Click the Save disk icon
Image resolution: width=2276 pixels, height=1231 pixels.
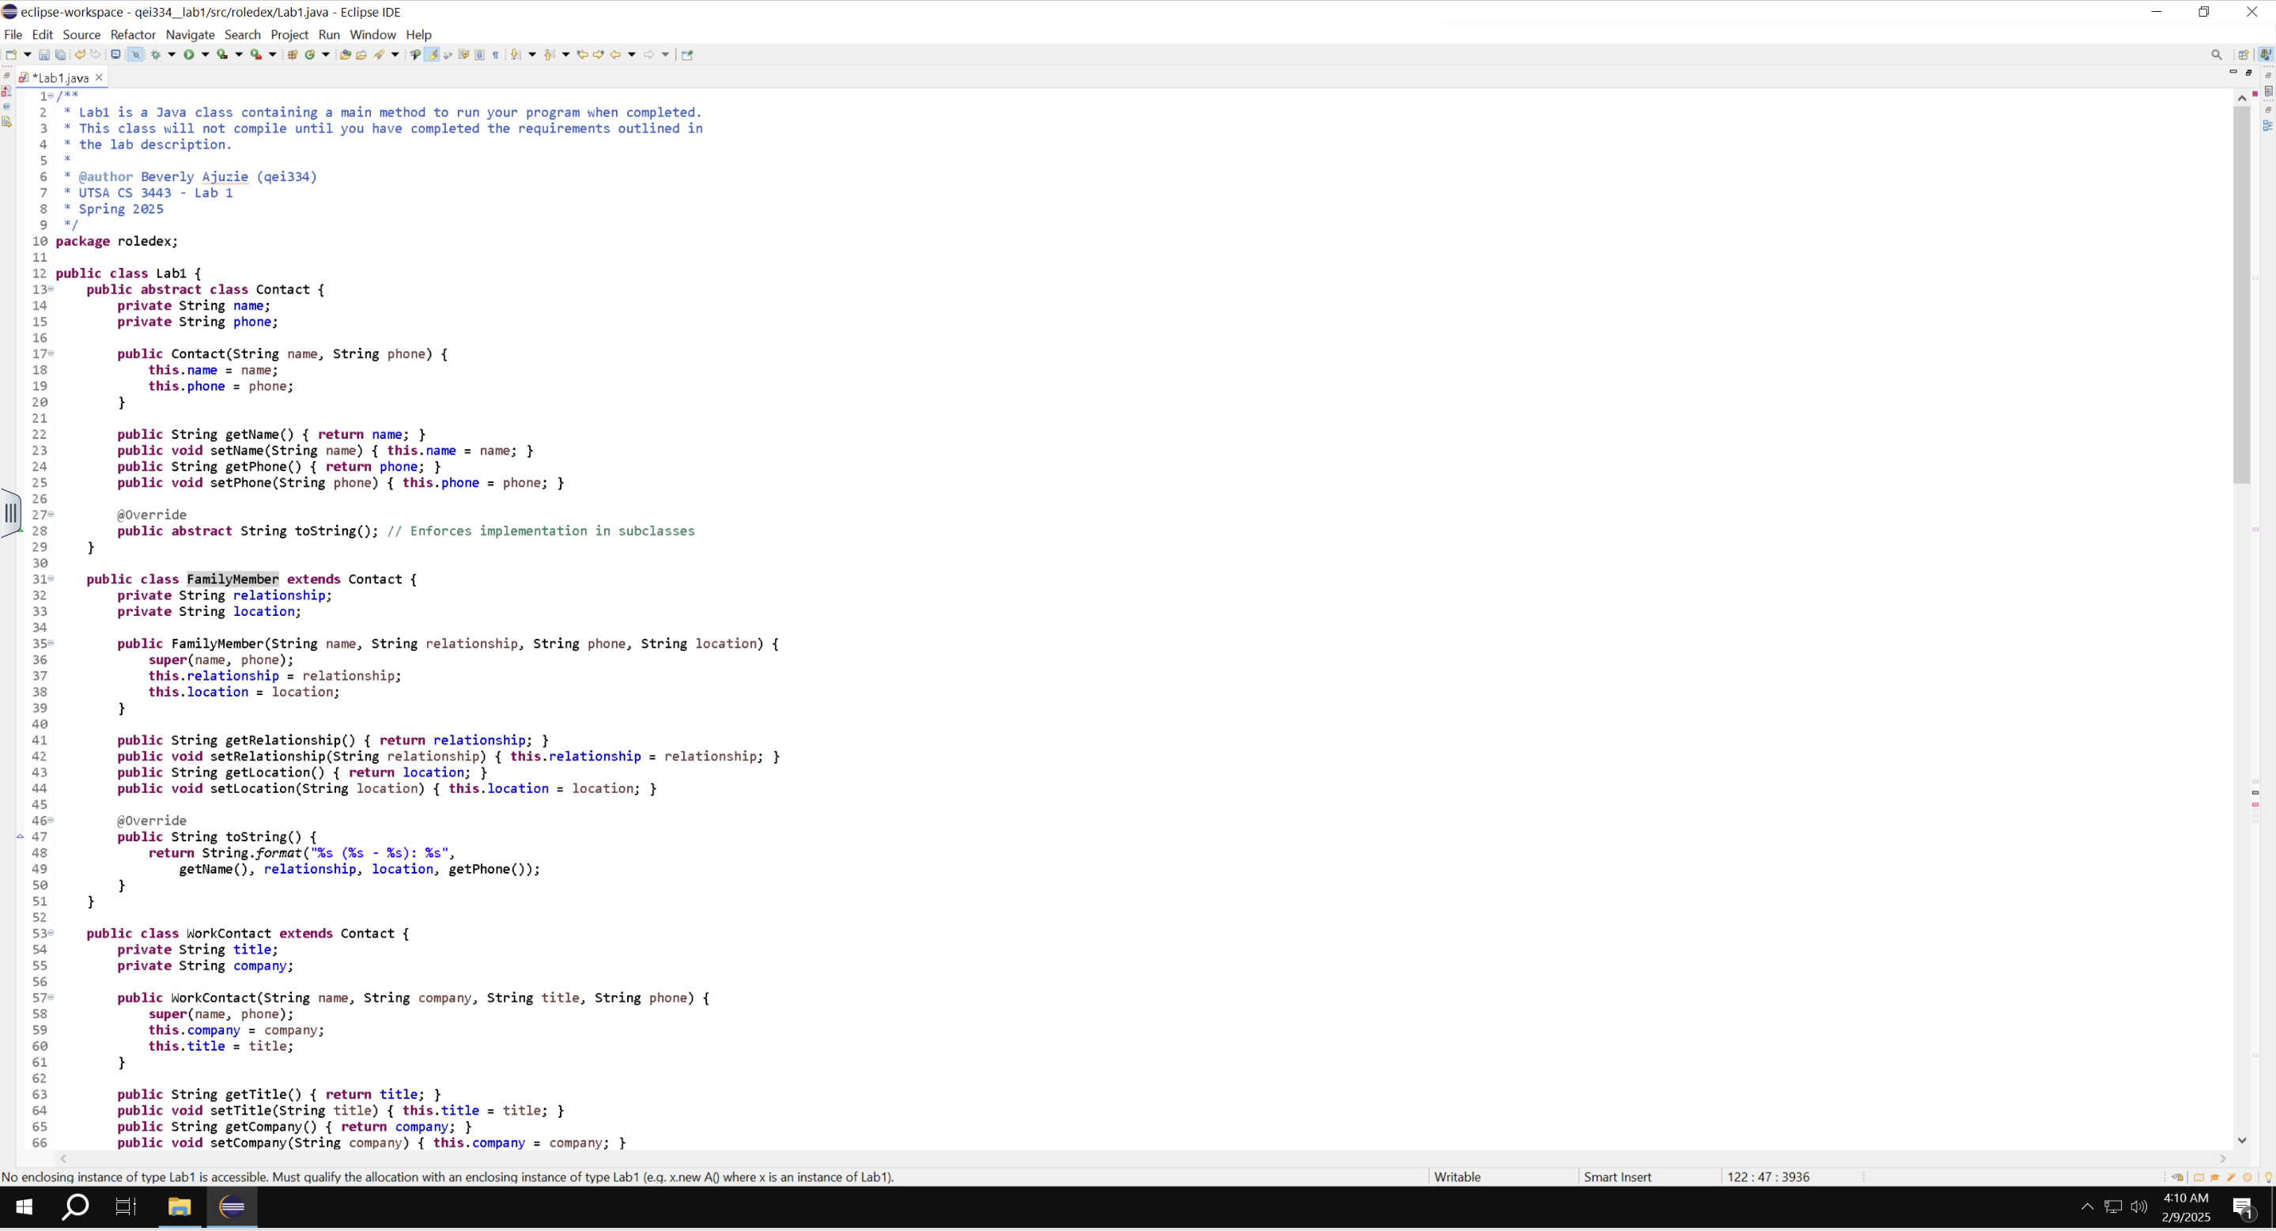(44, 55)
